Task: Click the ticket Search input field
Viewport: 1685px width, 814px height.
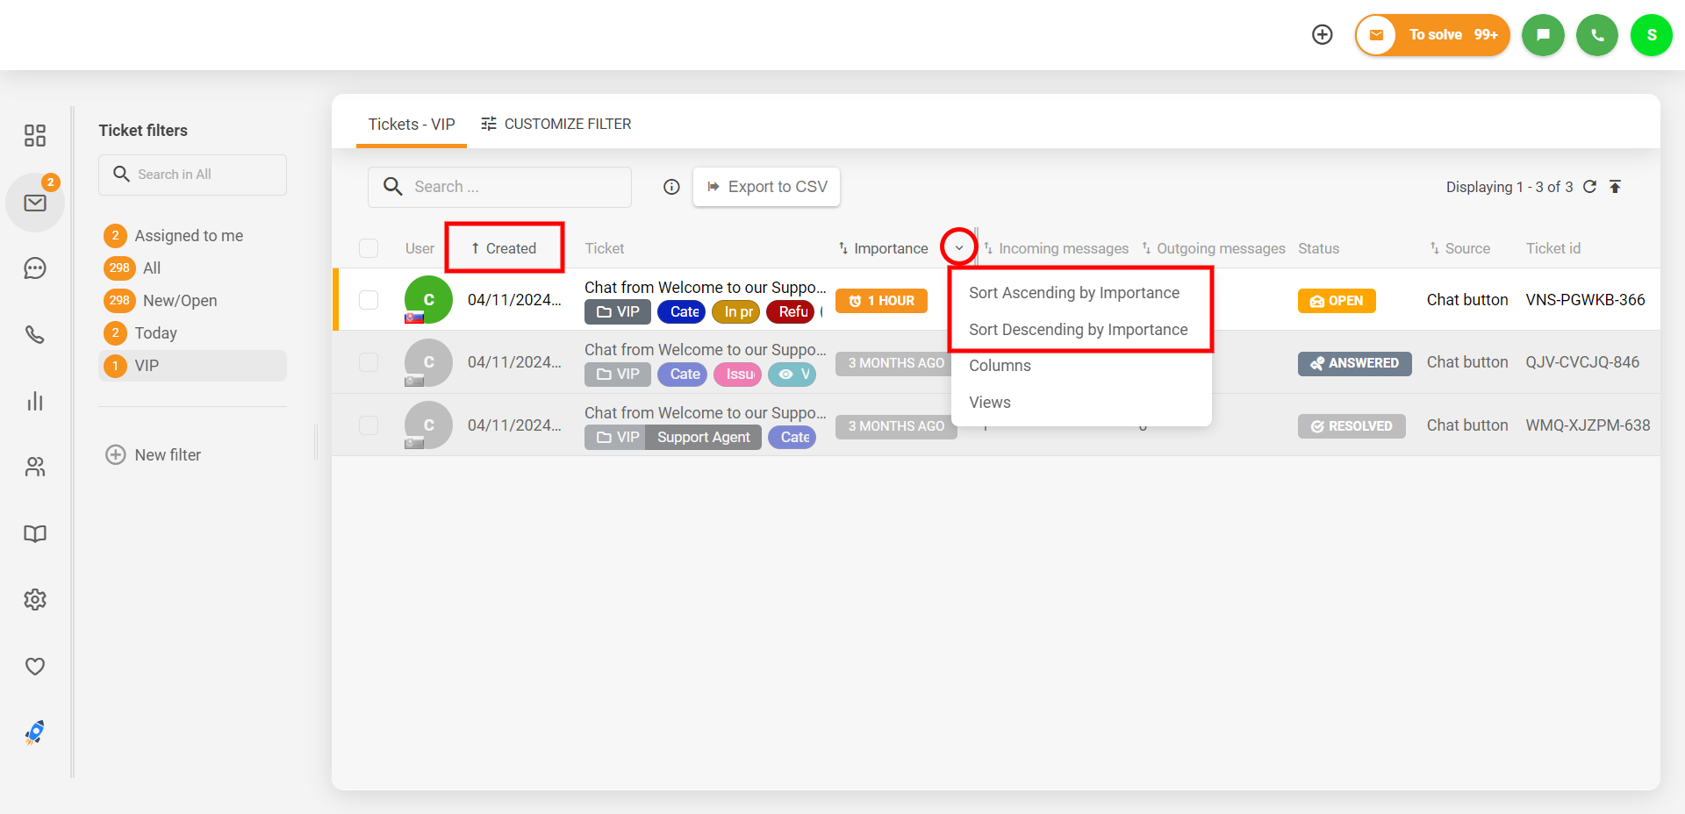Action: tap(509, 187)
